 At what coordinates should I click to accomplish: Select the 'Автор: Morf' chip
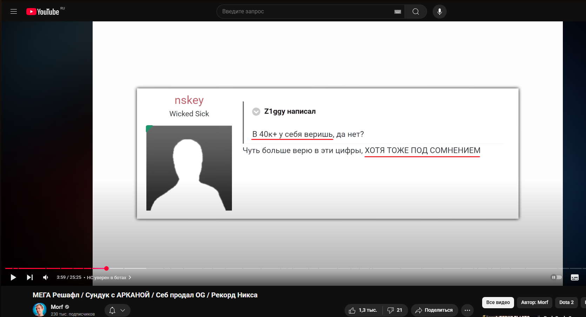point(534,302)
